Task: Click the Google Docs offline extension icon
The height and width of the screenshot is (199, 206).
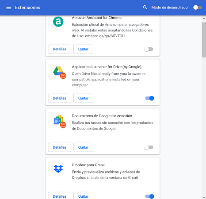Action: (60, 122)
